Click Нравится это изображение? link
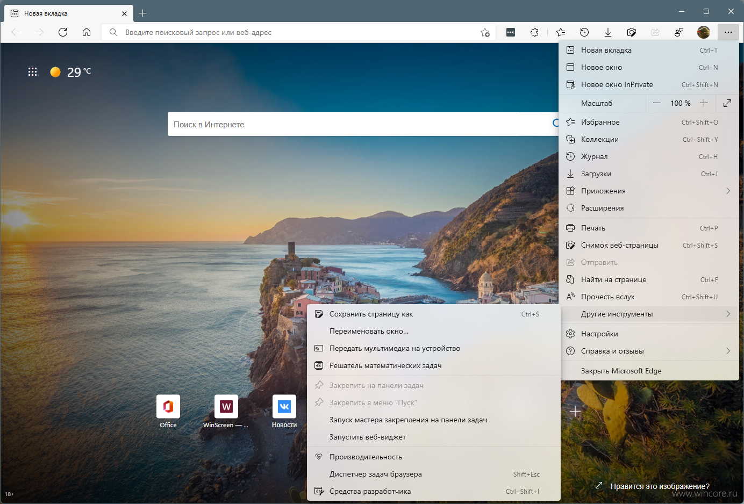The width and height of the screenshot is (744, 504). click(x=660, y=486)
